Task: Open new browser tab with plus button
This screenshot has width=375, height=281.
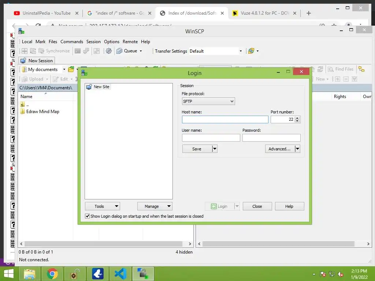Action: (x=308, y=13)
